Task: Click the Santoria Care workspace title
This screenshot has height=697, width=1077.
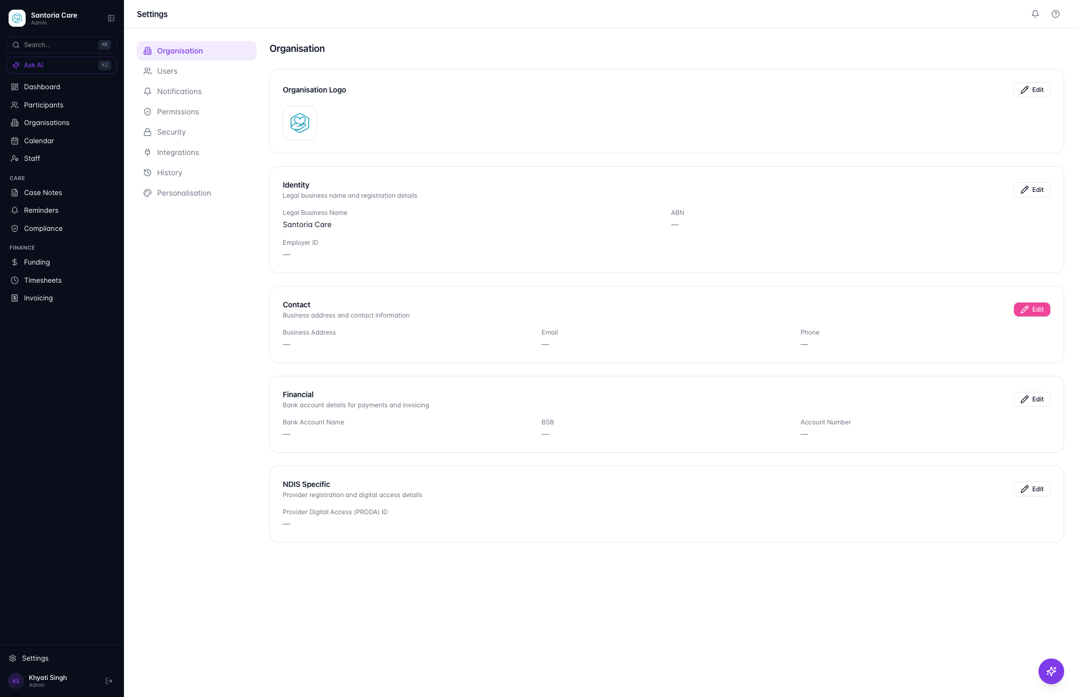Action: click(54, 15)
